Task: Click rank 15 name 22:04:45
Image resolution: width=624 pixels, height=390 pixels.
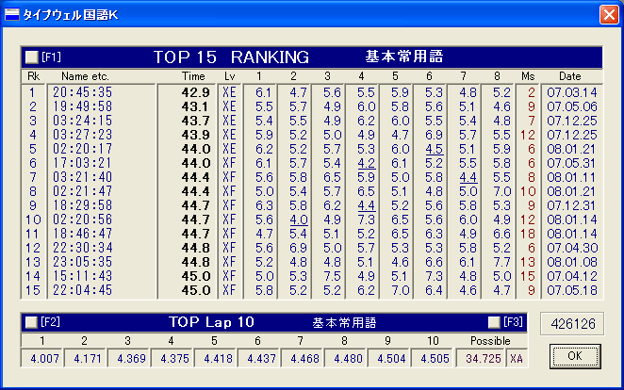Action: [83, 290]
